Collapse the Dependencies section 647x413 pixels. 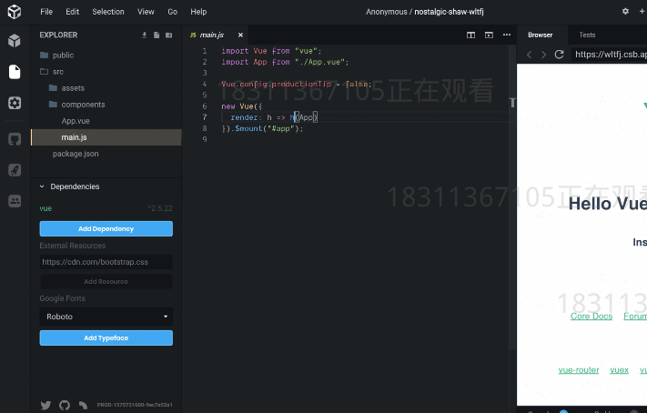pos(106,186)
